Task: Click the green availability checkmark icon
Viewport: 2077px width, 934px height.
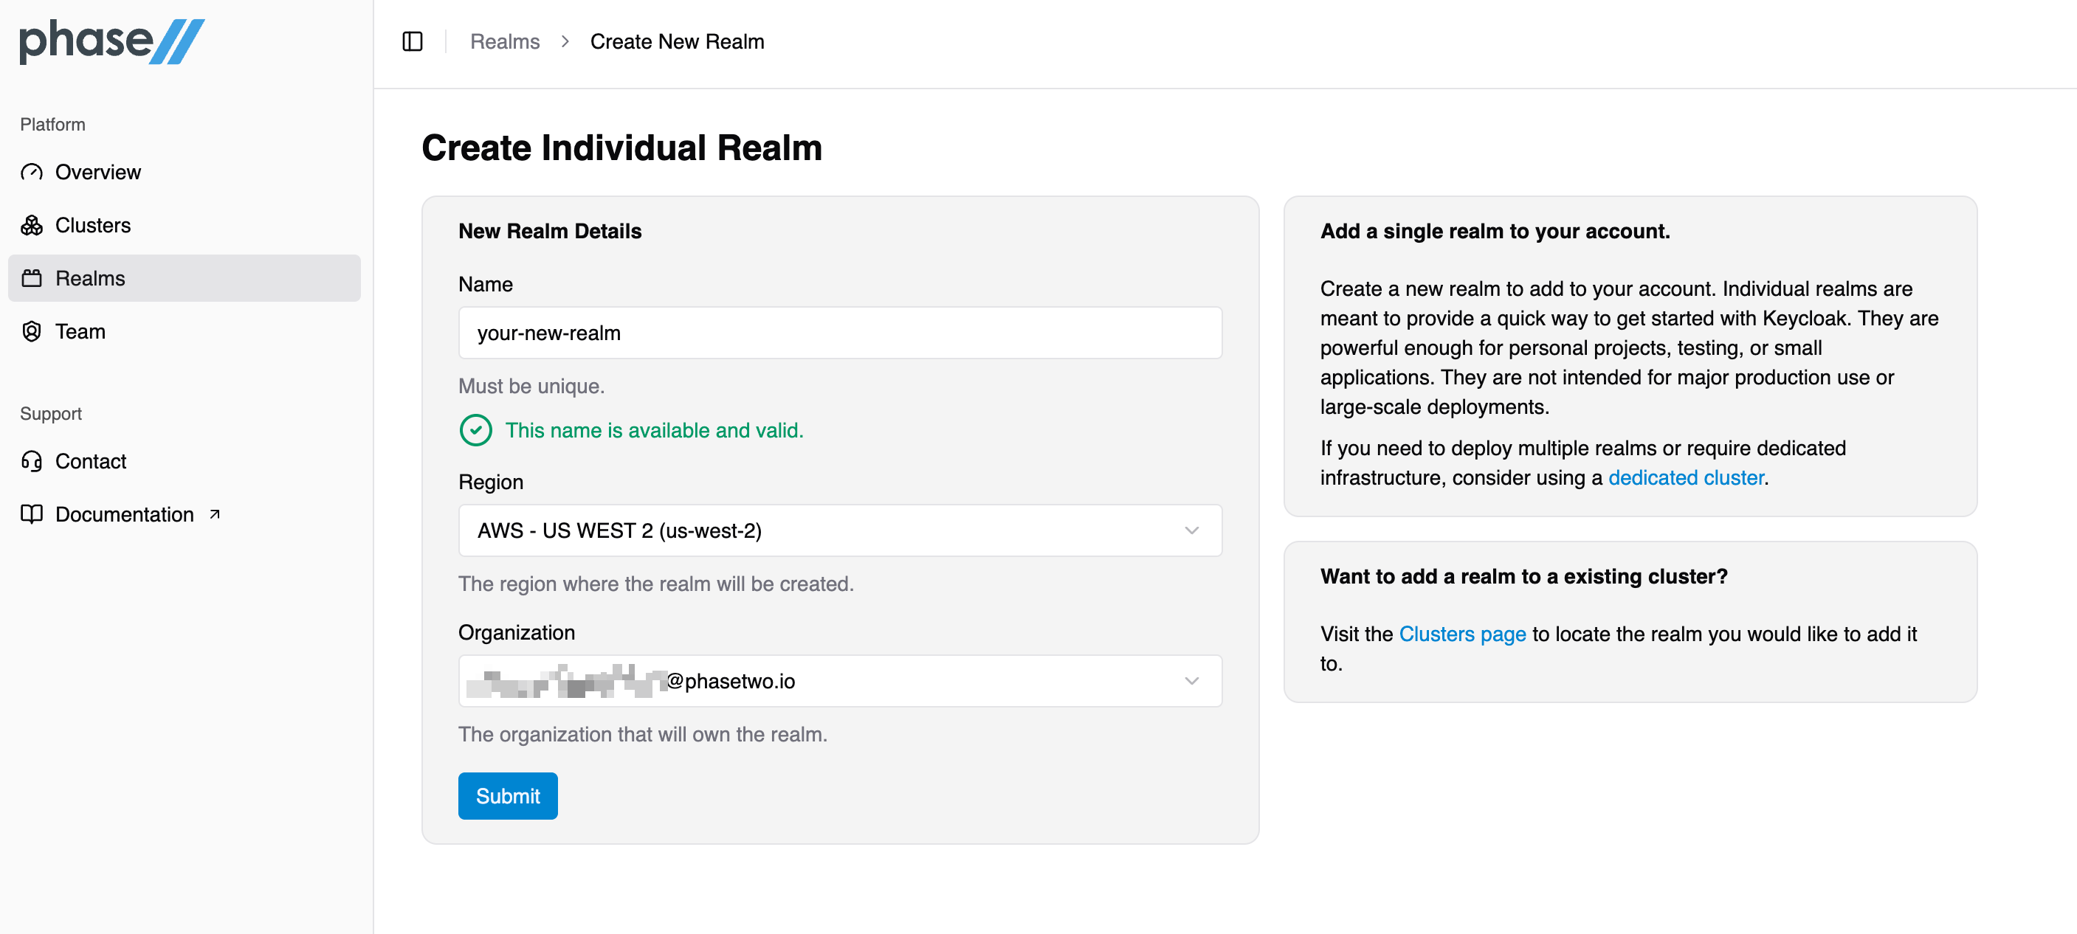Action: tap(476, 430)
